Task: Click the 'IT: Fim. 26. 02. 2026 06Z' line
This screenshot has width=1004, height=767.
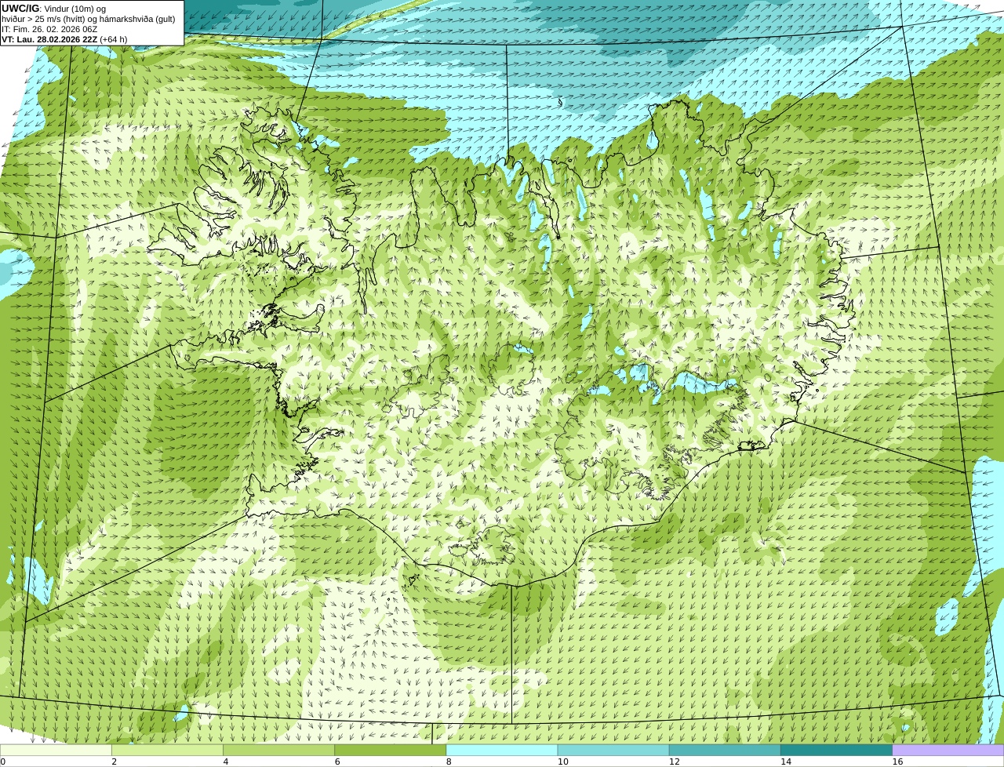Action: (x=49, y=29)
